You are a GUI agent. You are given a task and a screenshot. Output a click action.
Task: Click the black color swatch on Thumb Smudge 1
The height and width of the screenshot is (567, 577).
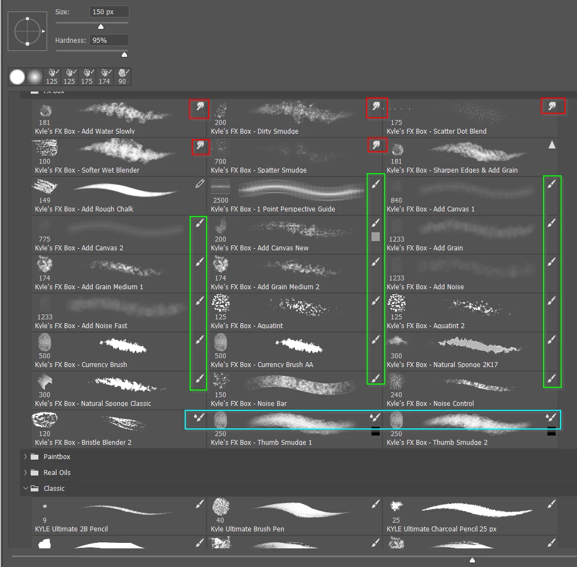click(x=375, y=431)
